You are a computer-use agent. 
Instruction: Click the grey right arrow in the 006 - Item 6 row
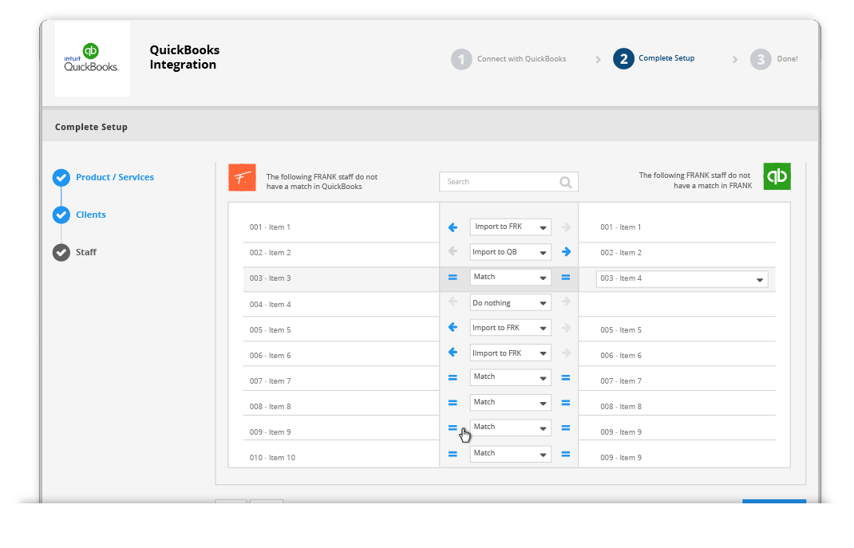click(566, 353)
